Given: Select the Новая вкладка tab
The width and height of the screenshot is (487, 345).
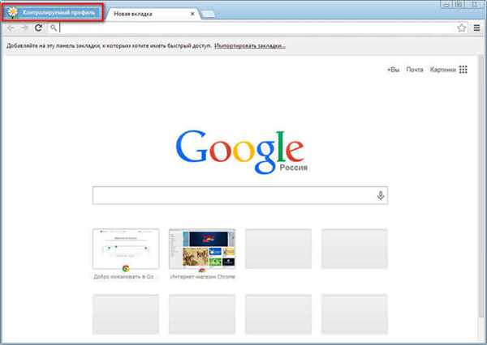Looking at the screenshot, I should 153,14.
